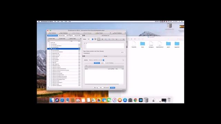Expand the auth_group_permissions table node

49,46
